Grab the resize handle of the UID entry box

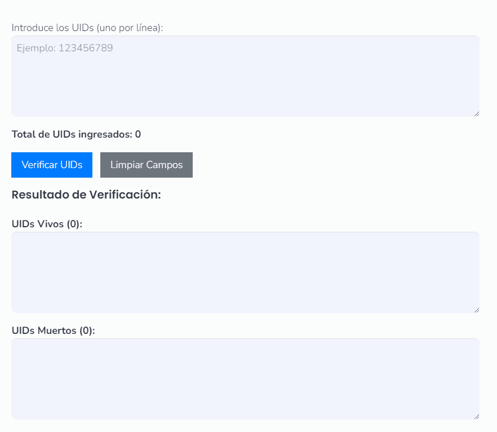[476, 113]
